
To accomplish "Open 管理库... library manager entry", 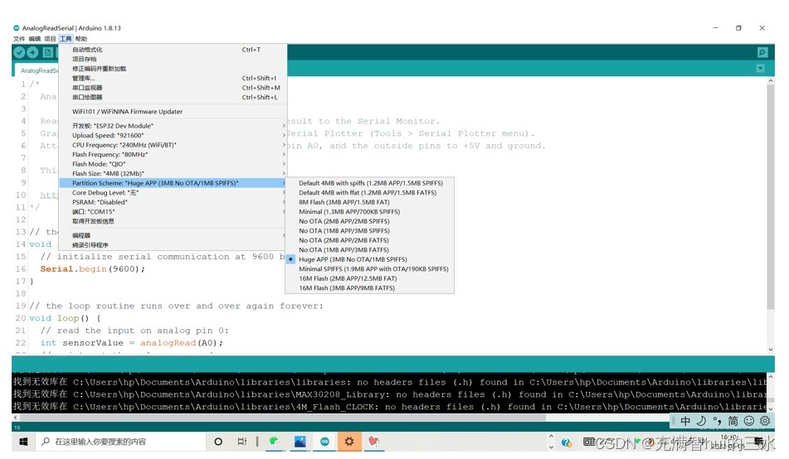I will point(173,79).
